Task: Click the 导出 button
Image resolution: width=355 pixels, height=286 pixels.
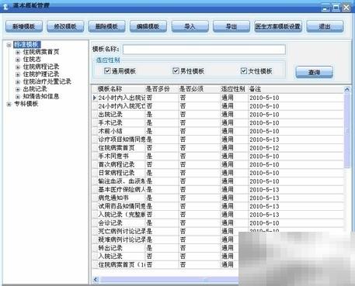Action: pos(231,26)
